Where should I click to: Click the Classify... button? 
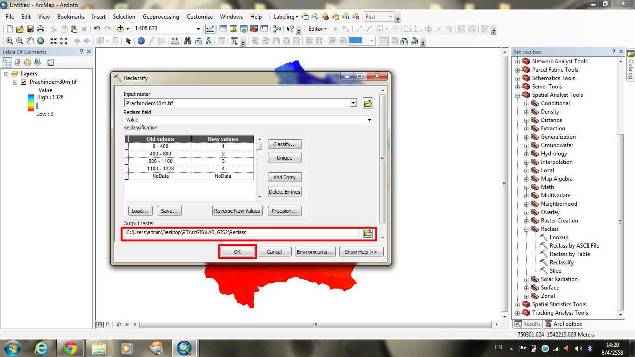coord(285,144)
